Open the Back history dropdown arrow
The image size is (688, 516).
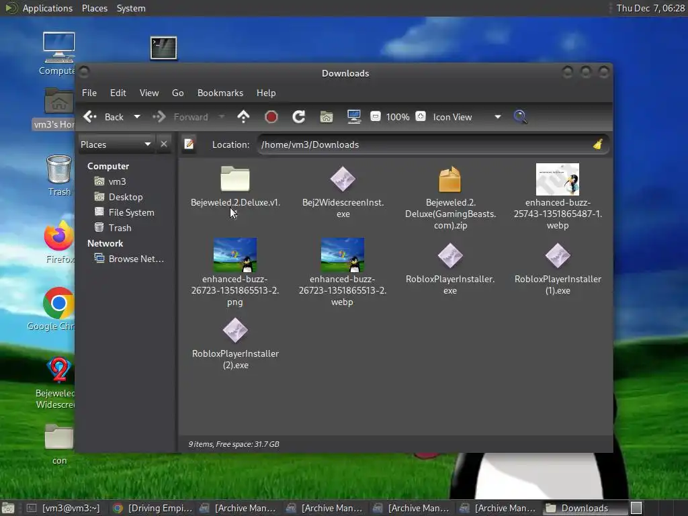(137, 117)
